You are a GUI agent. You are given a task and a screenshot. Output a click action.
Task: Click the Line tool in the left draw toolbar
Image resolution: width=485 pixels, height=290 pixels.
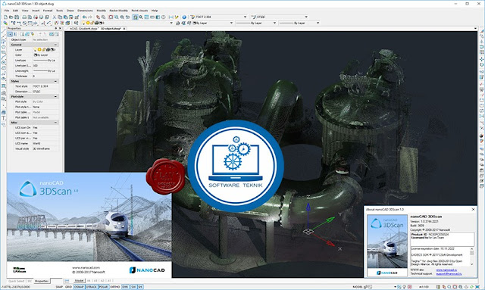[x=3, y=31]
